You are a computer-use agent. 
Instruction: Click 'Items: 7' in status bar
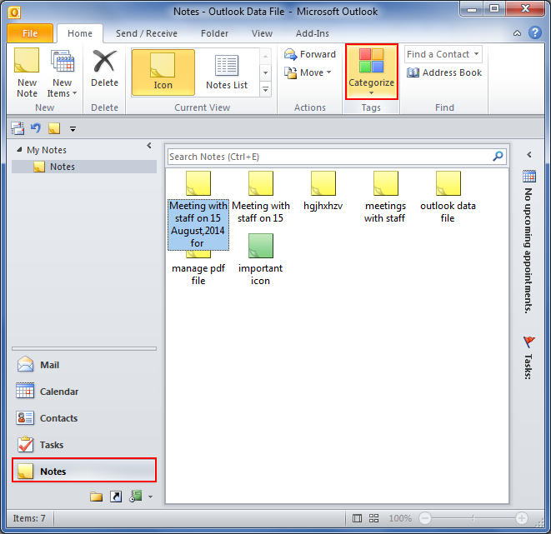pyautogui.click(x=29, y=518)
